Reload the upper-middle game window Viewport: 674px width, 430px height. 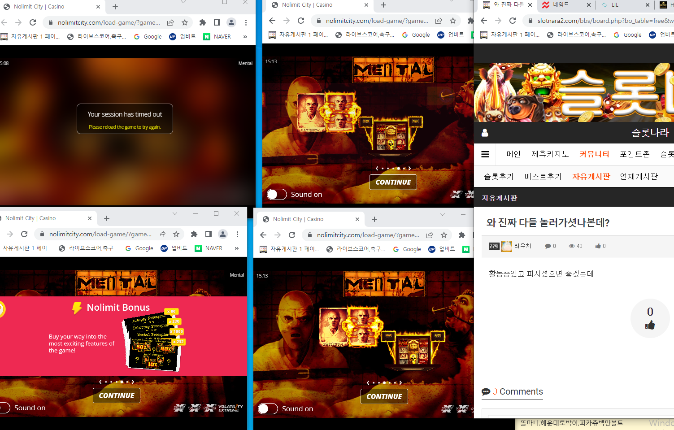click(301, 21)
